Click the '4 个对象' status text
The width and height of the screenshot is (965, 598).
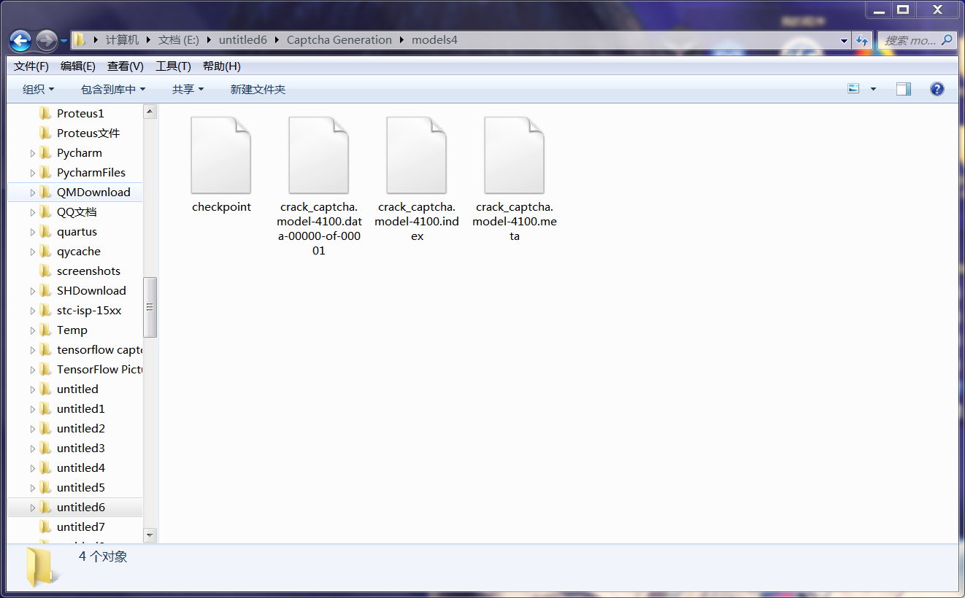pos(103,556)
